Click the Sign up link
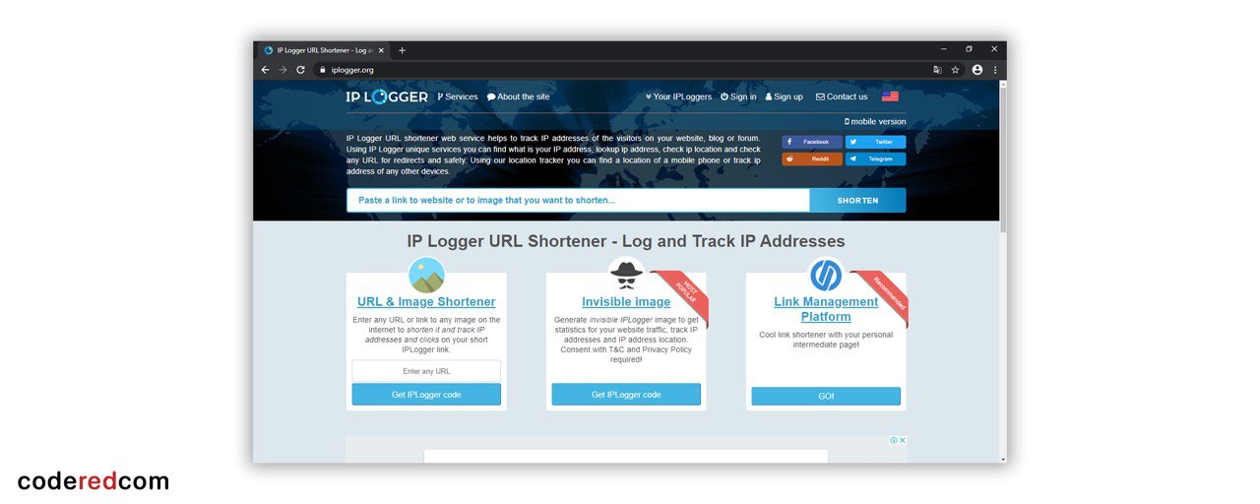 click(785, 96)
